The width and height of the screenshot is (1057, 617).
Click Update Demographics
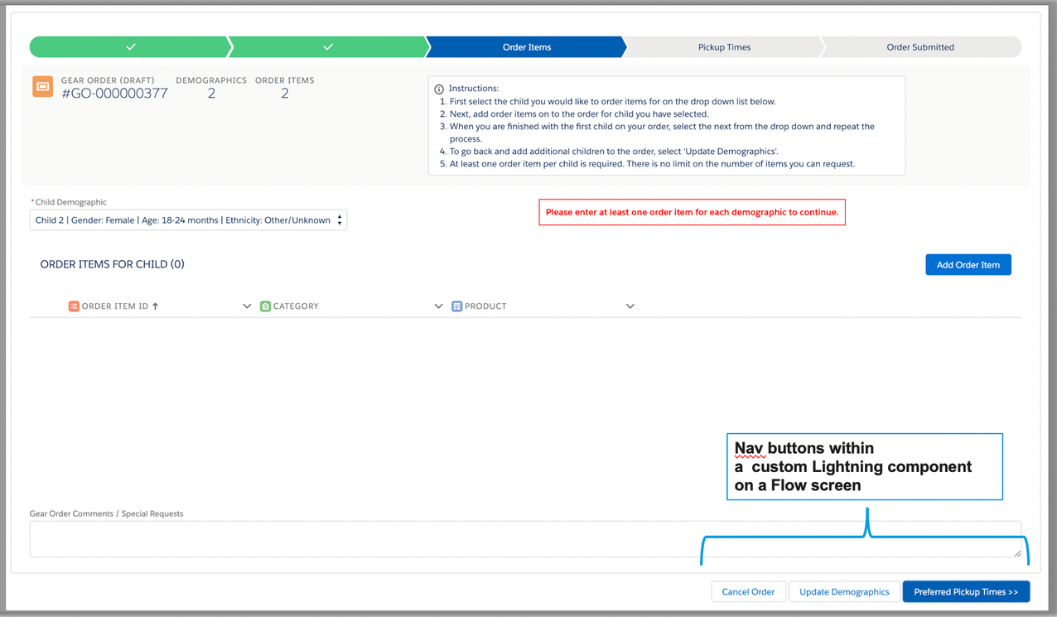[x=843, y=591]
